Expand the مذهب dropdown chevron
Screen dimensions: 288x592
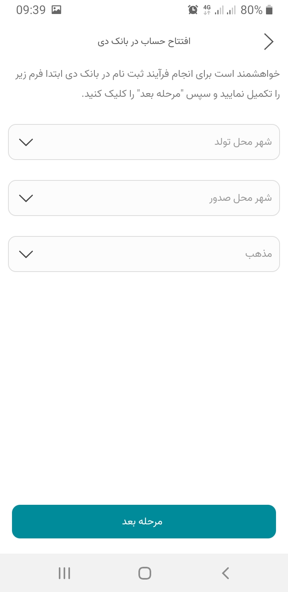point(26,254)
